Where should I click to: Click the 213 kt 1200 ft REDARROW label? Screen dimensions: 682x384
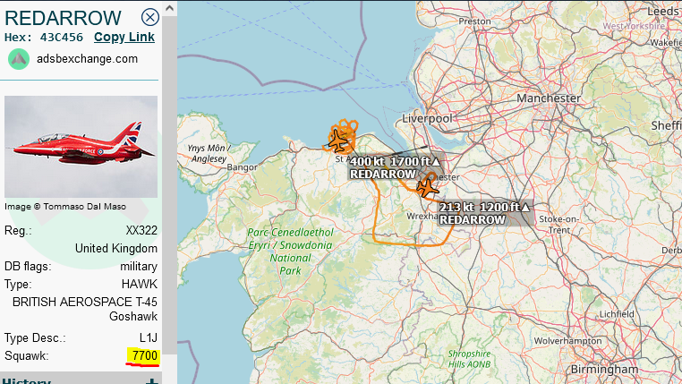click(x=484, y=213)
